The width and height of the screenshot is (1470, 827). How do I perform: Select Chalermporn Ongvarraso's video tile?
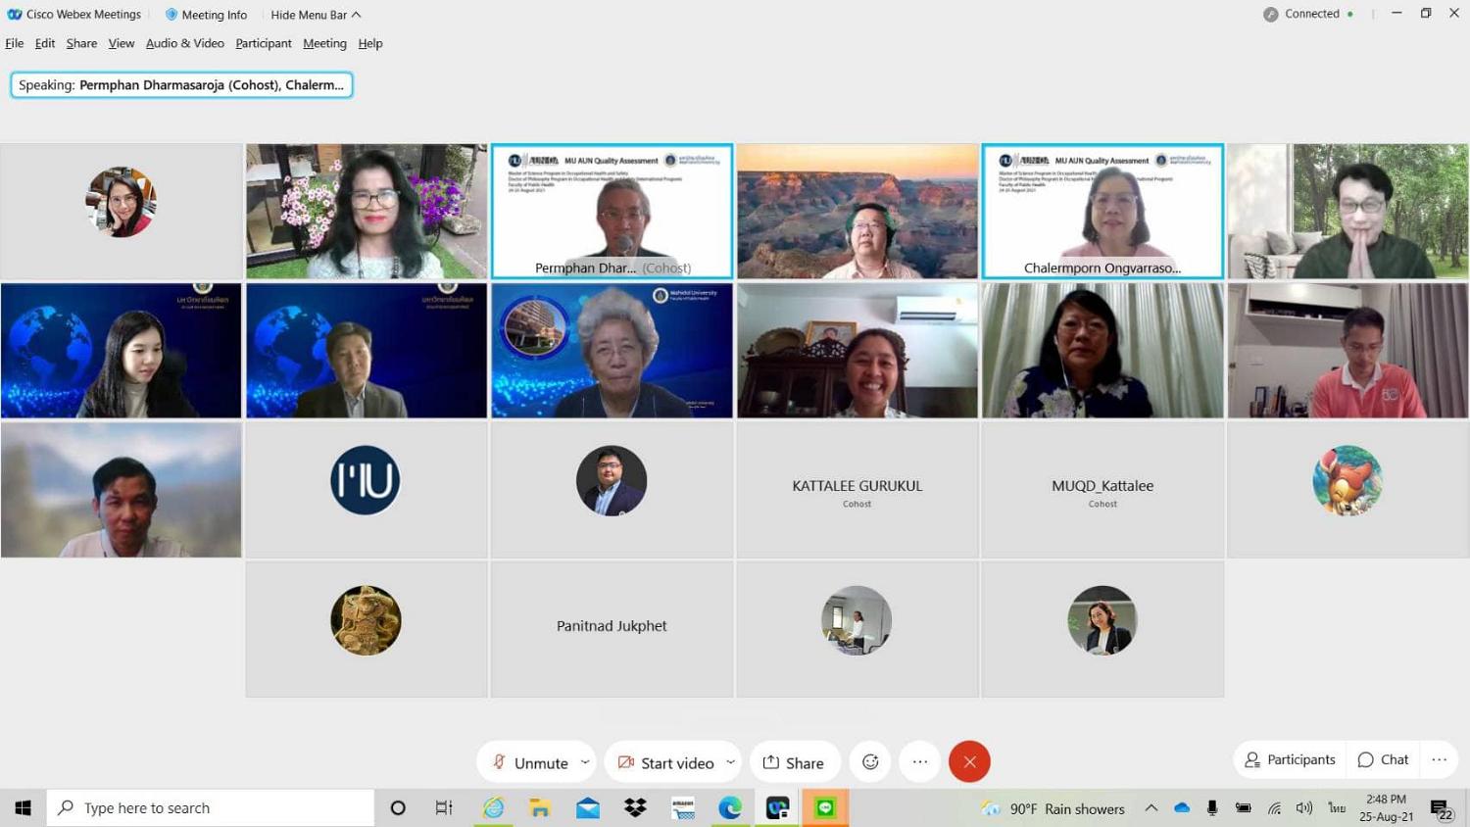coord(1102,212)
